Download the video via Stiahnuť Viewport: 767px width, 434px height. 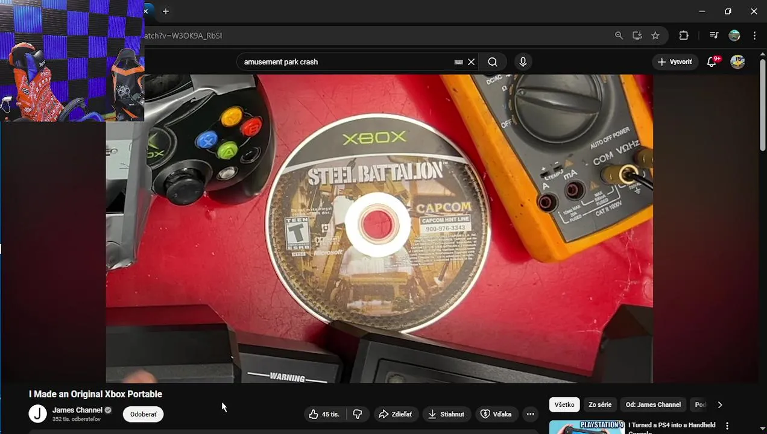[x=447, y=414]
